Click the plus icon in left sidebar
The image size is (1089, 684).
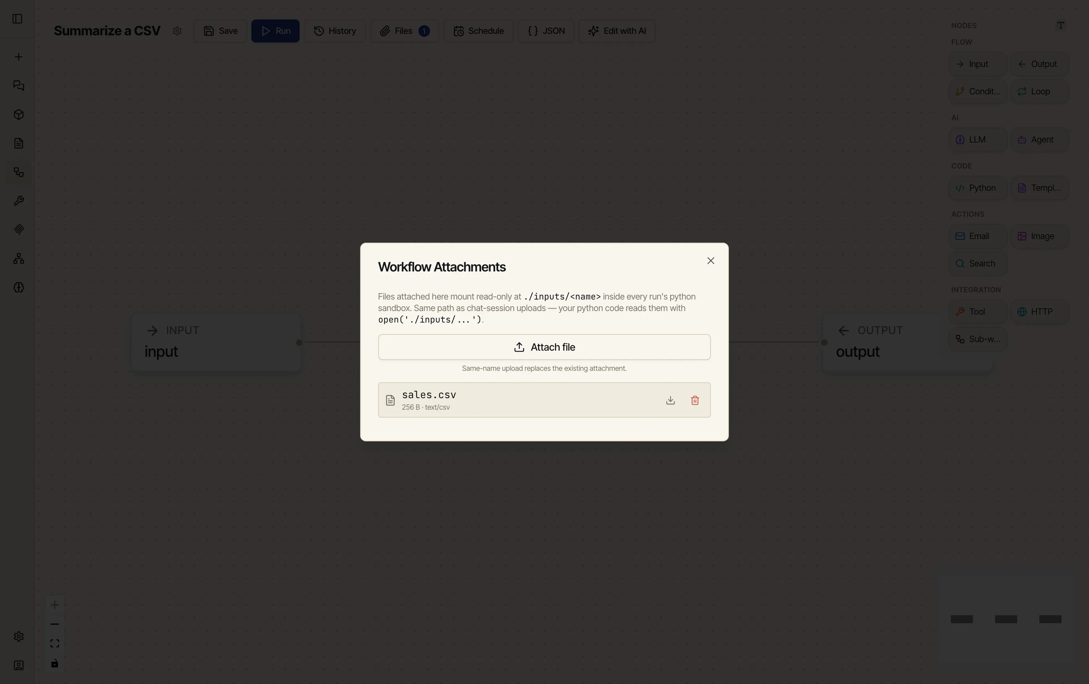[x=18, y=57]
